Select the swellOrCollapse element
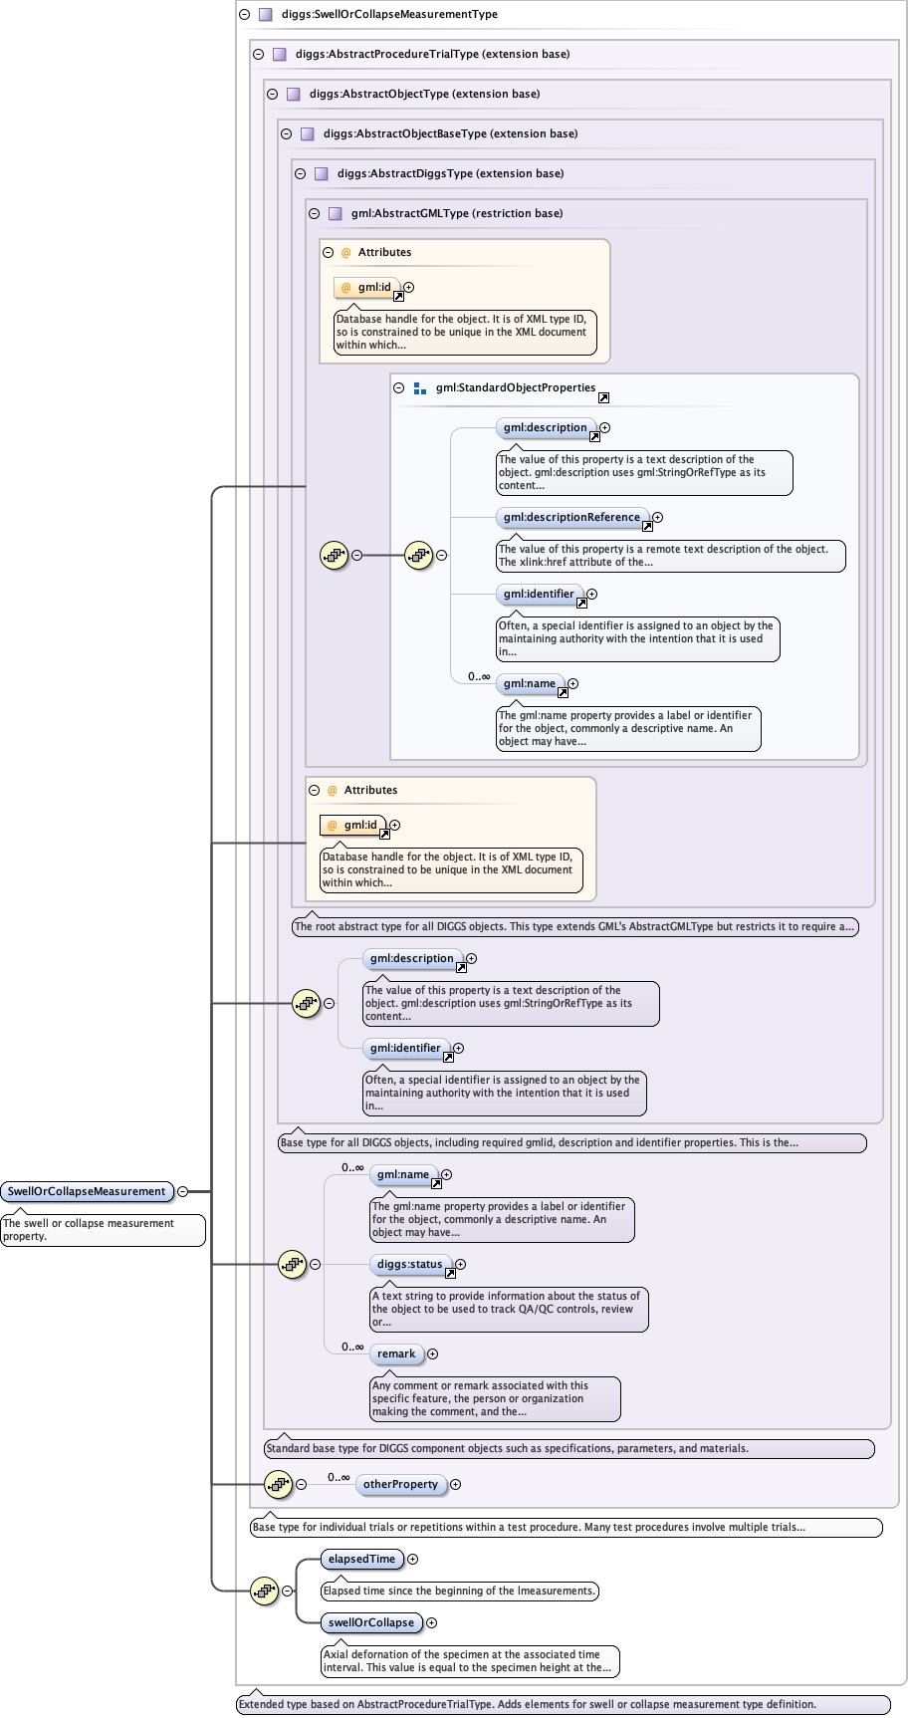The width and height of the screenshot is (909, 1718). pyautogui.click(x=371, y=1623)
